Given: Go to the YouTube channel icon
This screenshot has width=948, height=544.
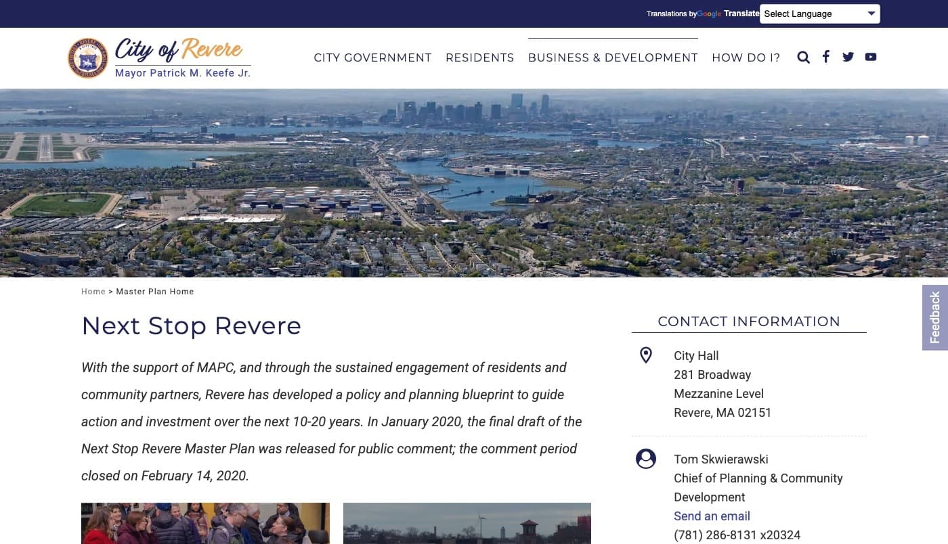Looking at the screenshot, I should pyautogui.click(x=871, y=57).
